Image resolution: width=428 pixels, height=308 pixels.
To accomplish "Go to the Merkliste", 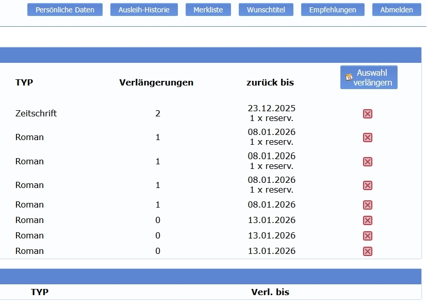I will pos(208,10).
